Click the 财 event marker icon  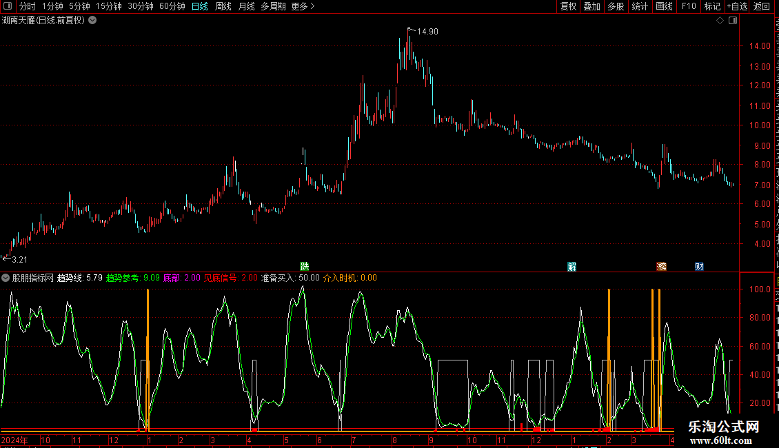tap(699, 267)
